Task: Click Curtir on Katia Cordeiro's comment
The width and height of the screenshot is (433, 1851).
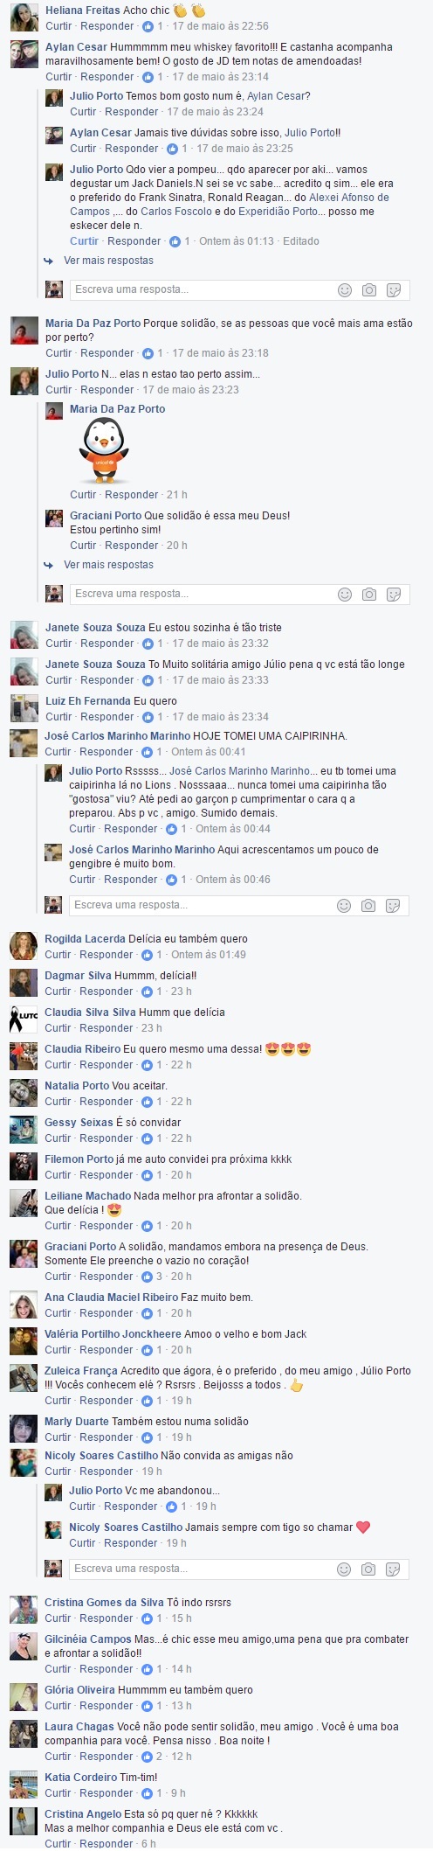Action: [58, 1792]
